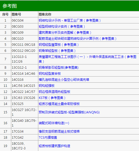The image size is (139, 151).
Task: Open 横孔连锁混凝土小型空心砌块填充墙 link
Action: 64,80
